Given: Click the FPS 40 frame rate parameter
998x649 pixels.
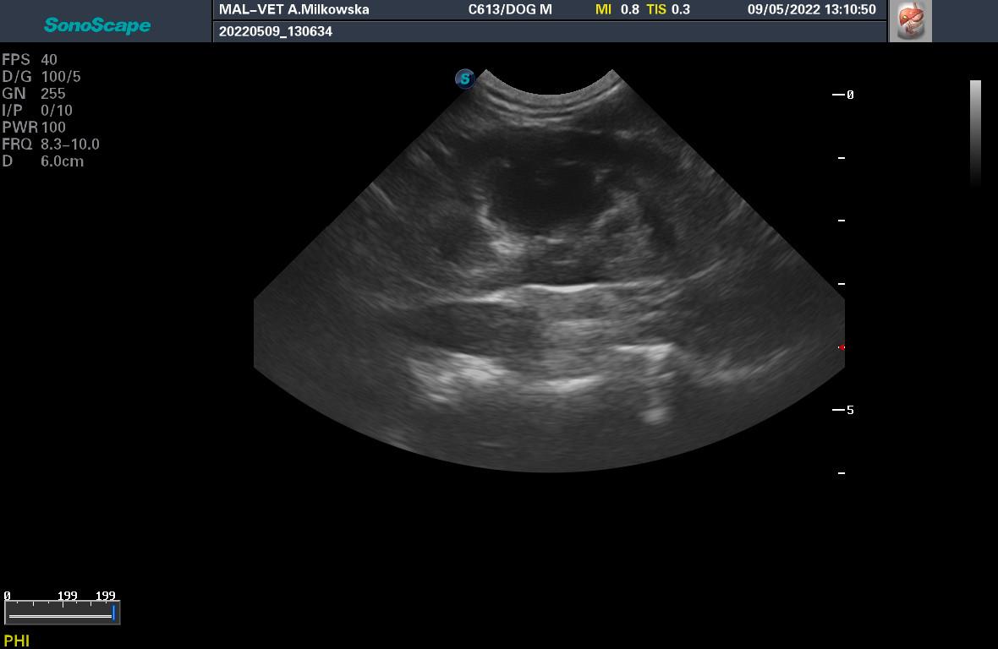Looking at the screenshot, I should (x=30, y=60).
